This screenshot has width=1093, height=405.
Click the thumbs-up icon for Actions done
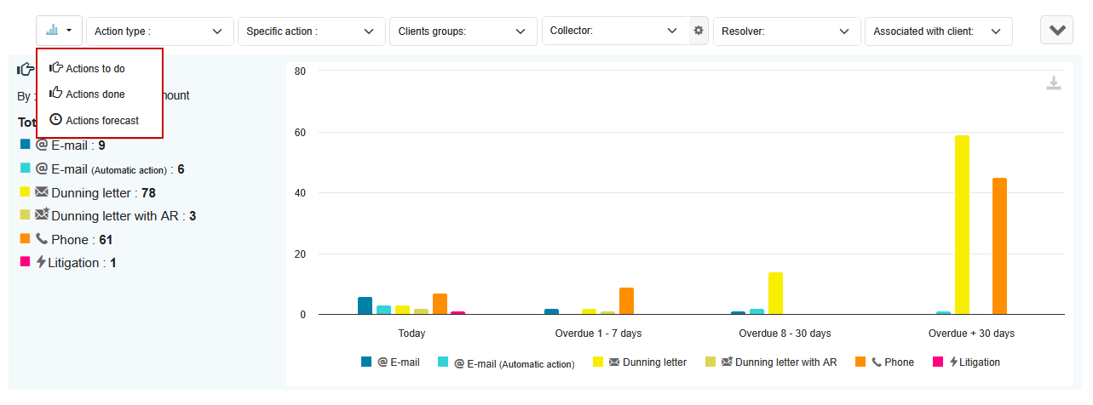[55, 94]
